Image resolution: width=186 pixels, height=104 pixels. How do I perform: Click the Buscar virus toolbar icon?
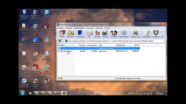pos(136,34)
